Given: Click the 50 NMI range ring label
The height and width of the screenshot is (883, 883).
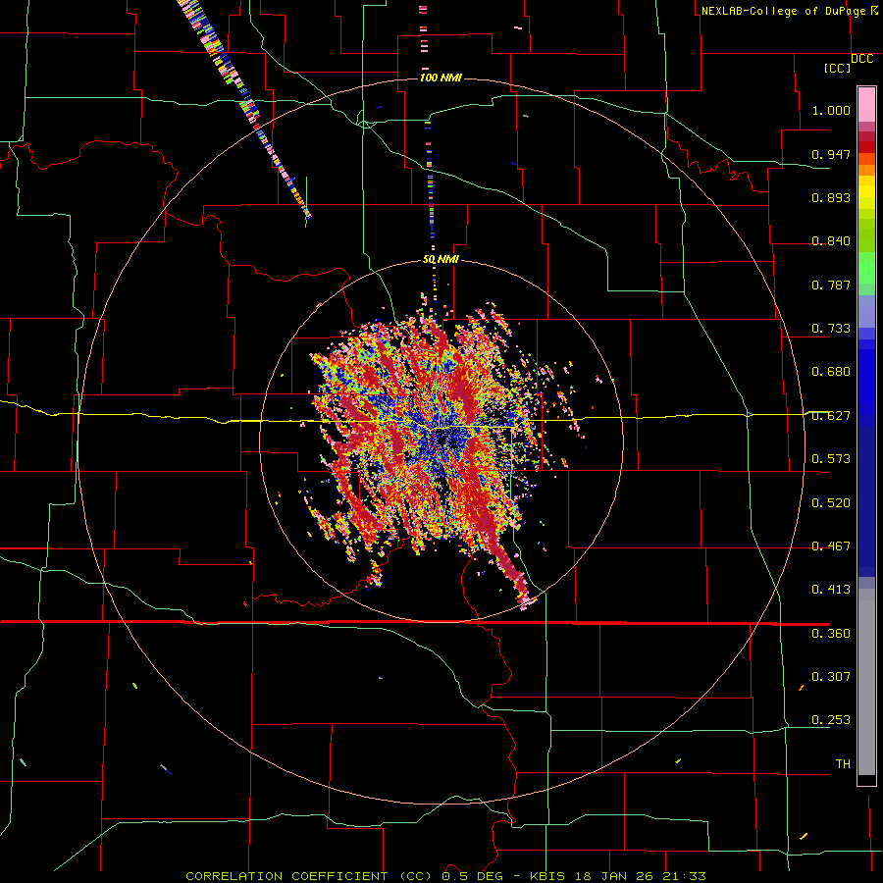Looking at the screenshot, I should click(441, 260).
